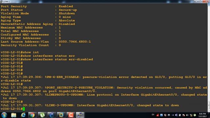Click the 'Secure-up' port status value
Viewport: 210px width, 118px height.
coord(68,10)
